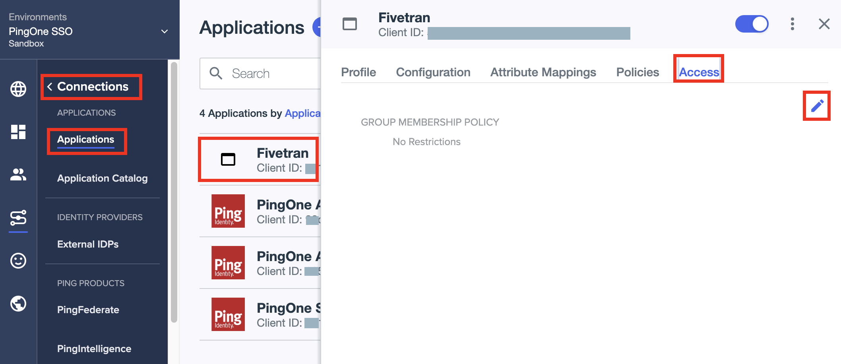The image size is (841, 364).
Task: Select the Access tab
Action: [699, 72]
